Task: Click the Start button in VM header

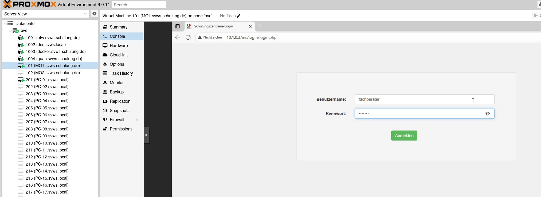Action: (x=537, y=15)
